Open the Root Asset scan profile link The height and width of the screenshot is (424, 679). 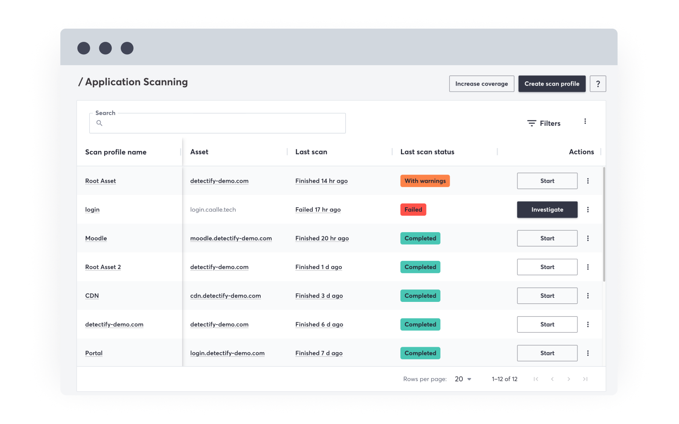pyautogui.click(x=100, y=181)
